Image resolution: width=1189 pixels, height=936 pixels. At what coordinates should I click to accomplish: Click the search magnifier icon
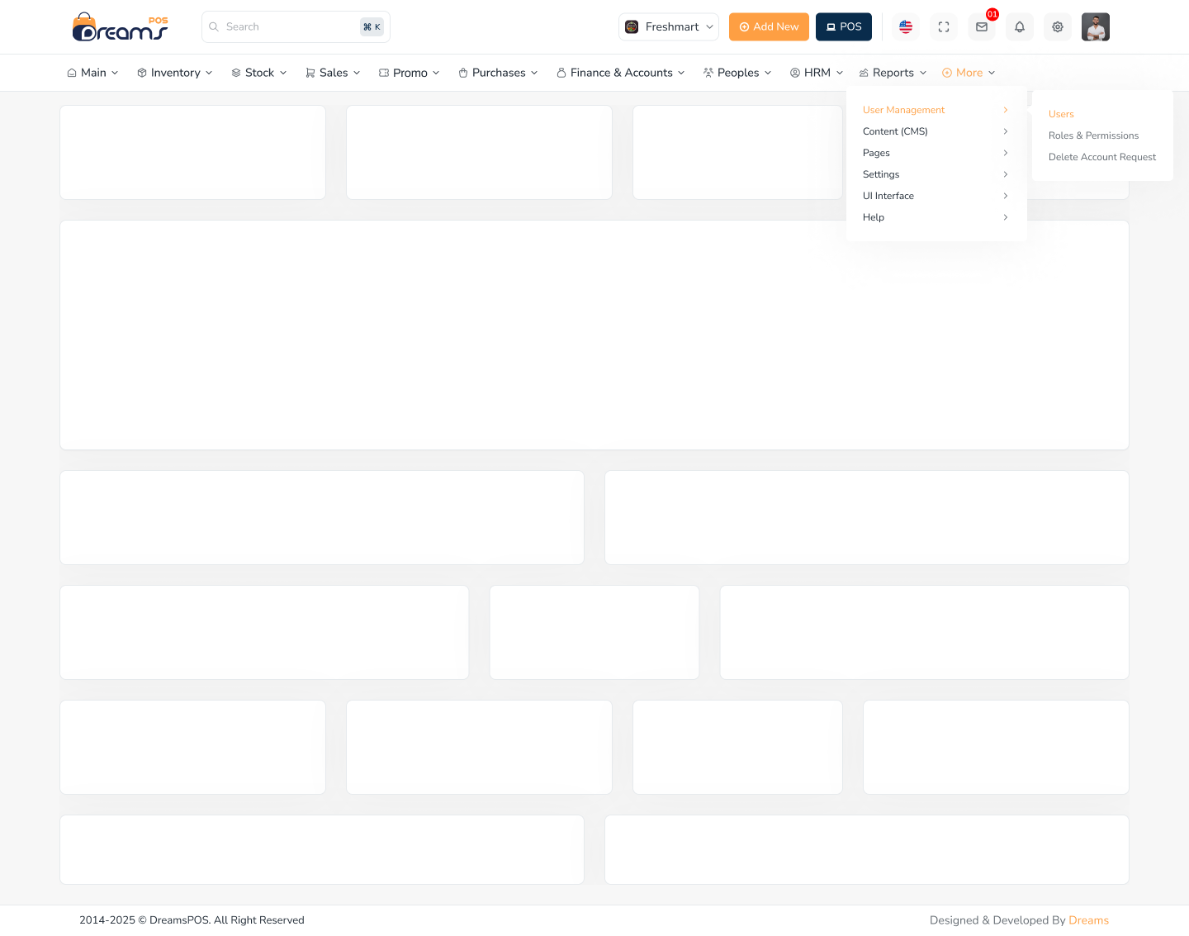(214, 26)
